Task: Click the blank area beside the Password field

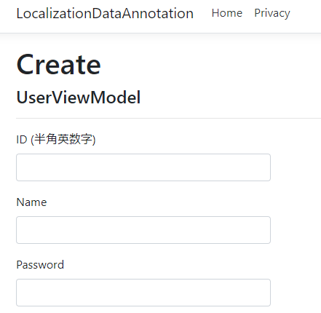Action: click(296, 293)
